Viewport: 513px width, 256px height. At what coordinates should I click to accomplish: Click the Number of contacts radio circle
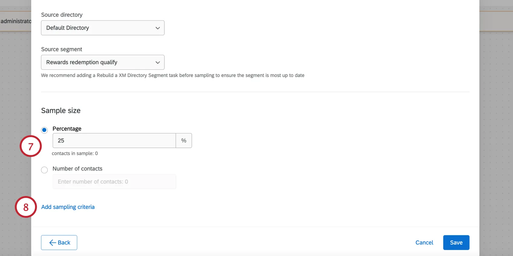point(44,170)
